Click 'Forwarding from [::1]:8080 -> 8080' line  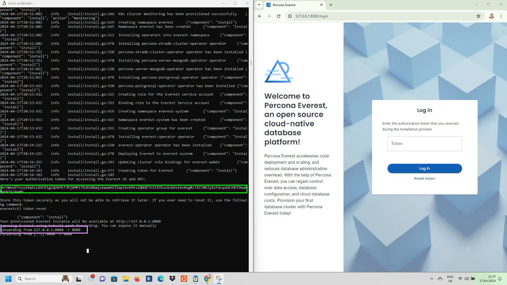(x=36, y=234)
